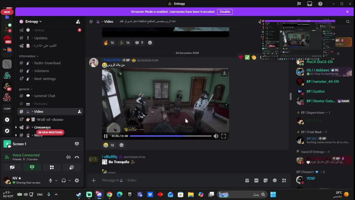Open apps launcher in the message bar

coord(284,181)
